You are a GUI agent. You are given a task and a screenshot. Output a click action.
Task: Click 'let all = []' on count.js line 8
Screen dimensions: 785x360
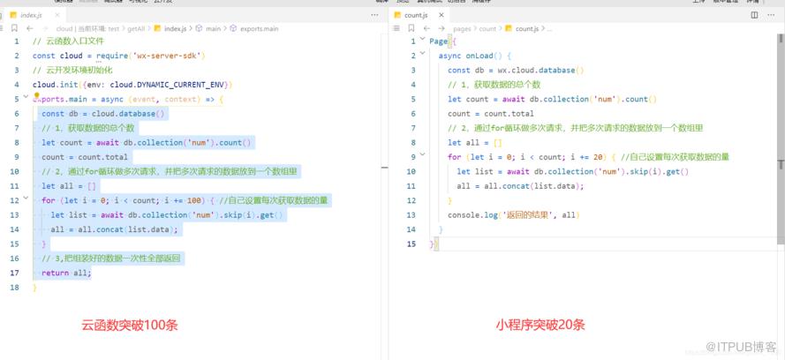click(x=472, y=143)
